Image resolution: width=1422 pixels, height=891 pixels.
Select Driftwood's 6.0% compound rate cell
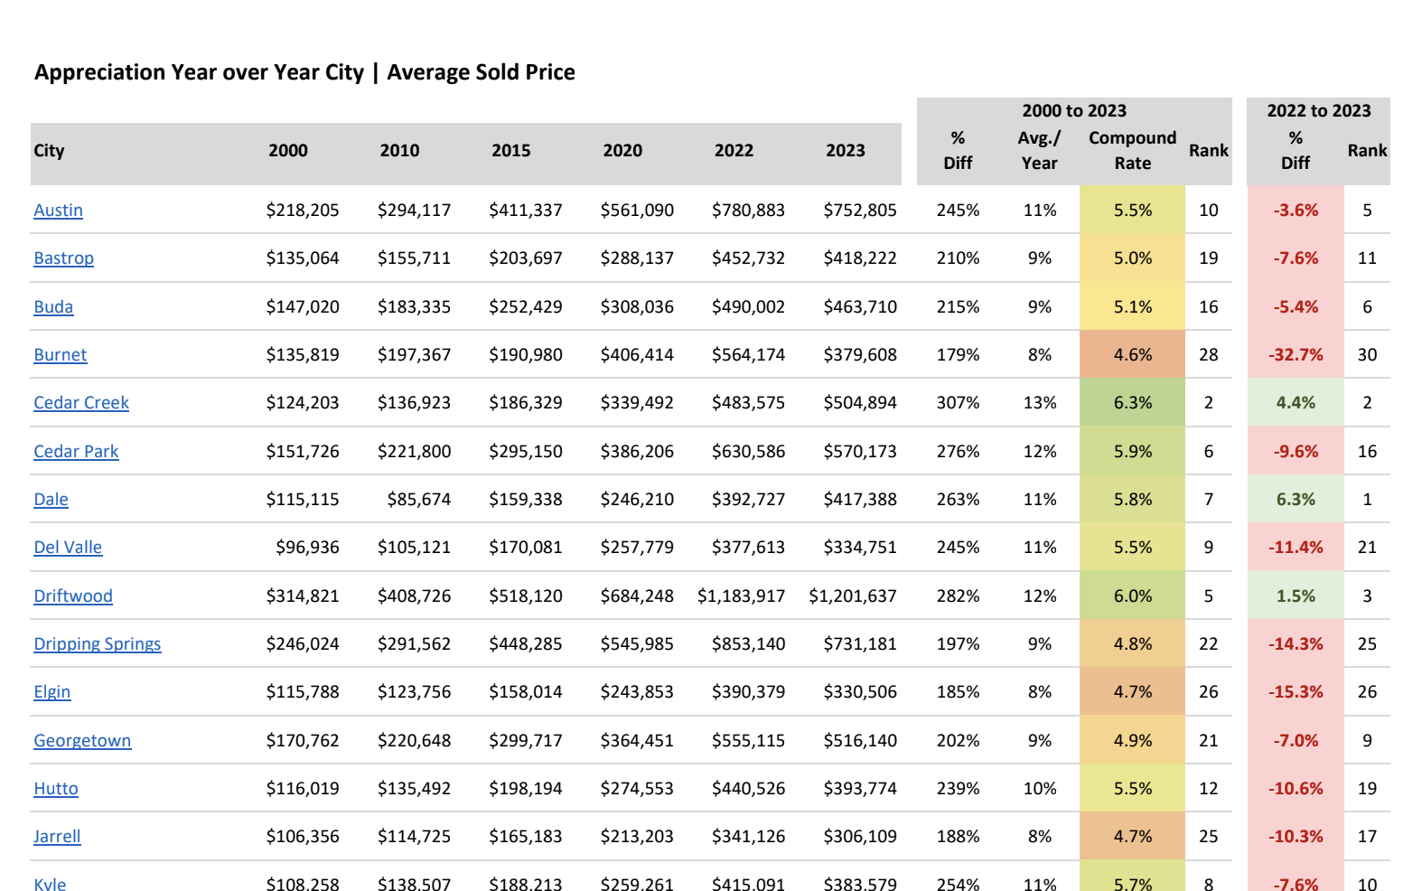(x=1133, y=596)
